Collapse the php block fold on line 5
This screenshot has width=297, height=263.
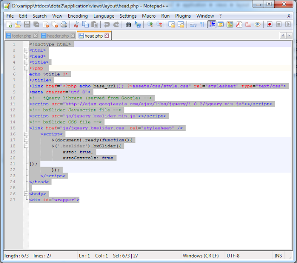26,68
